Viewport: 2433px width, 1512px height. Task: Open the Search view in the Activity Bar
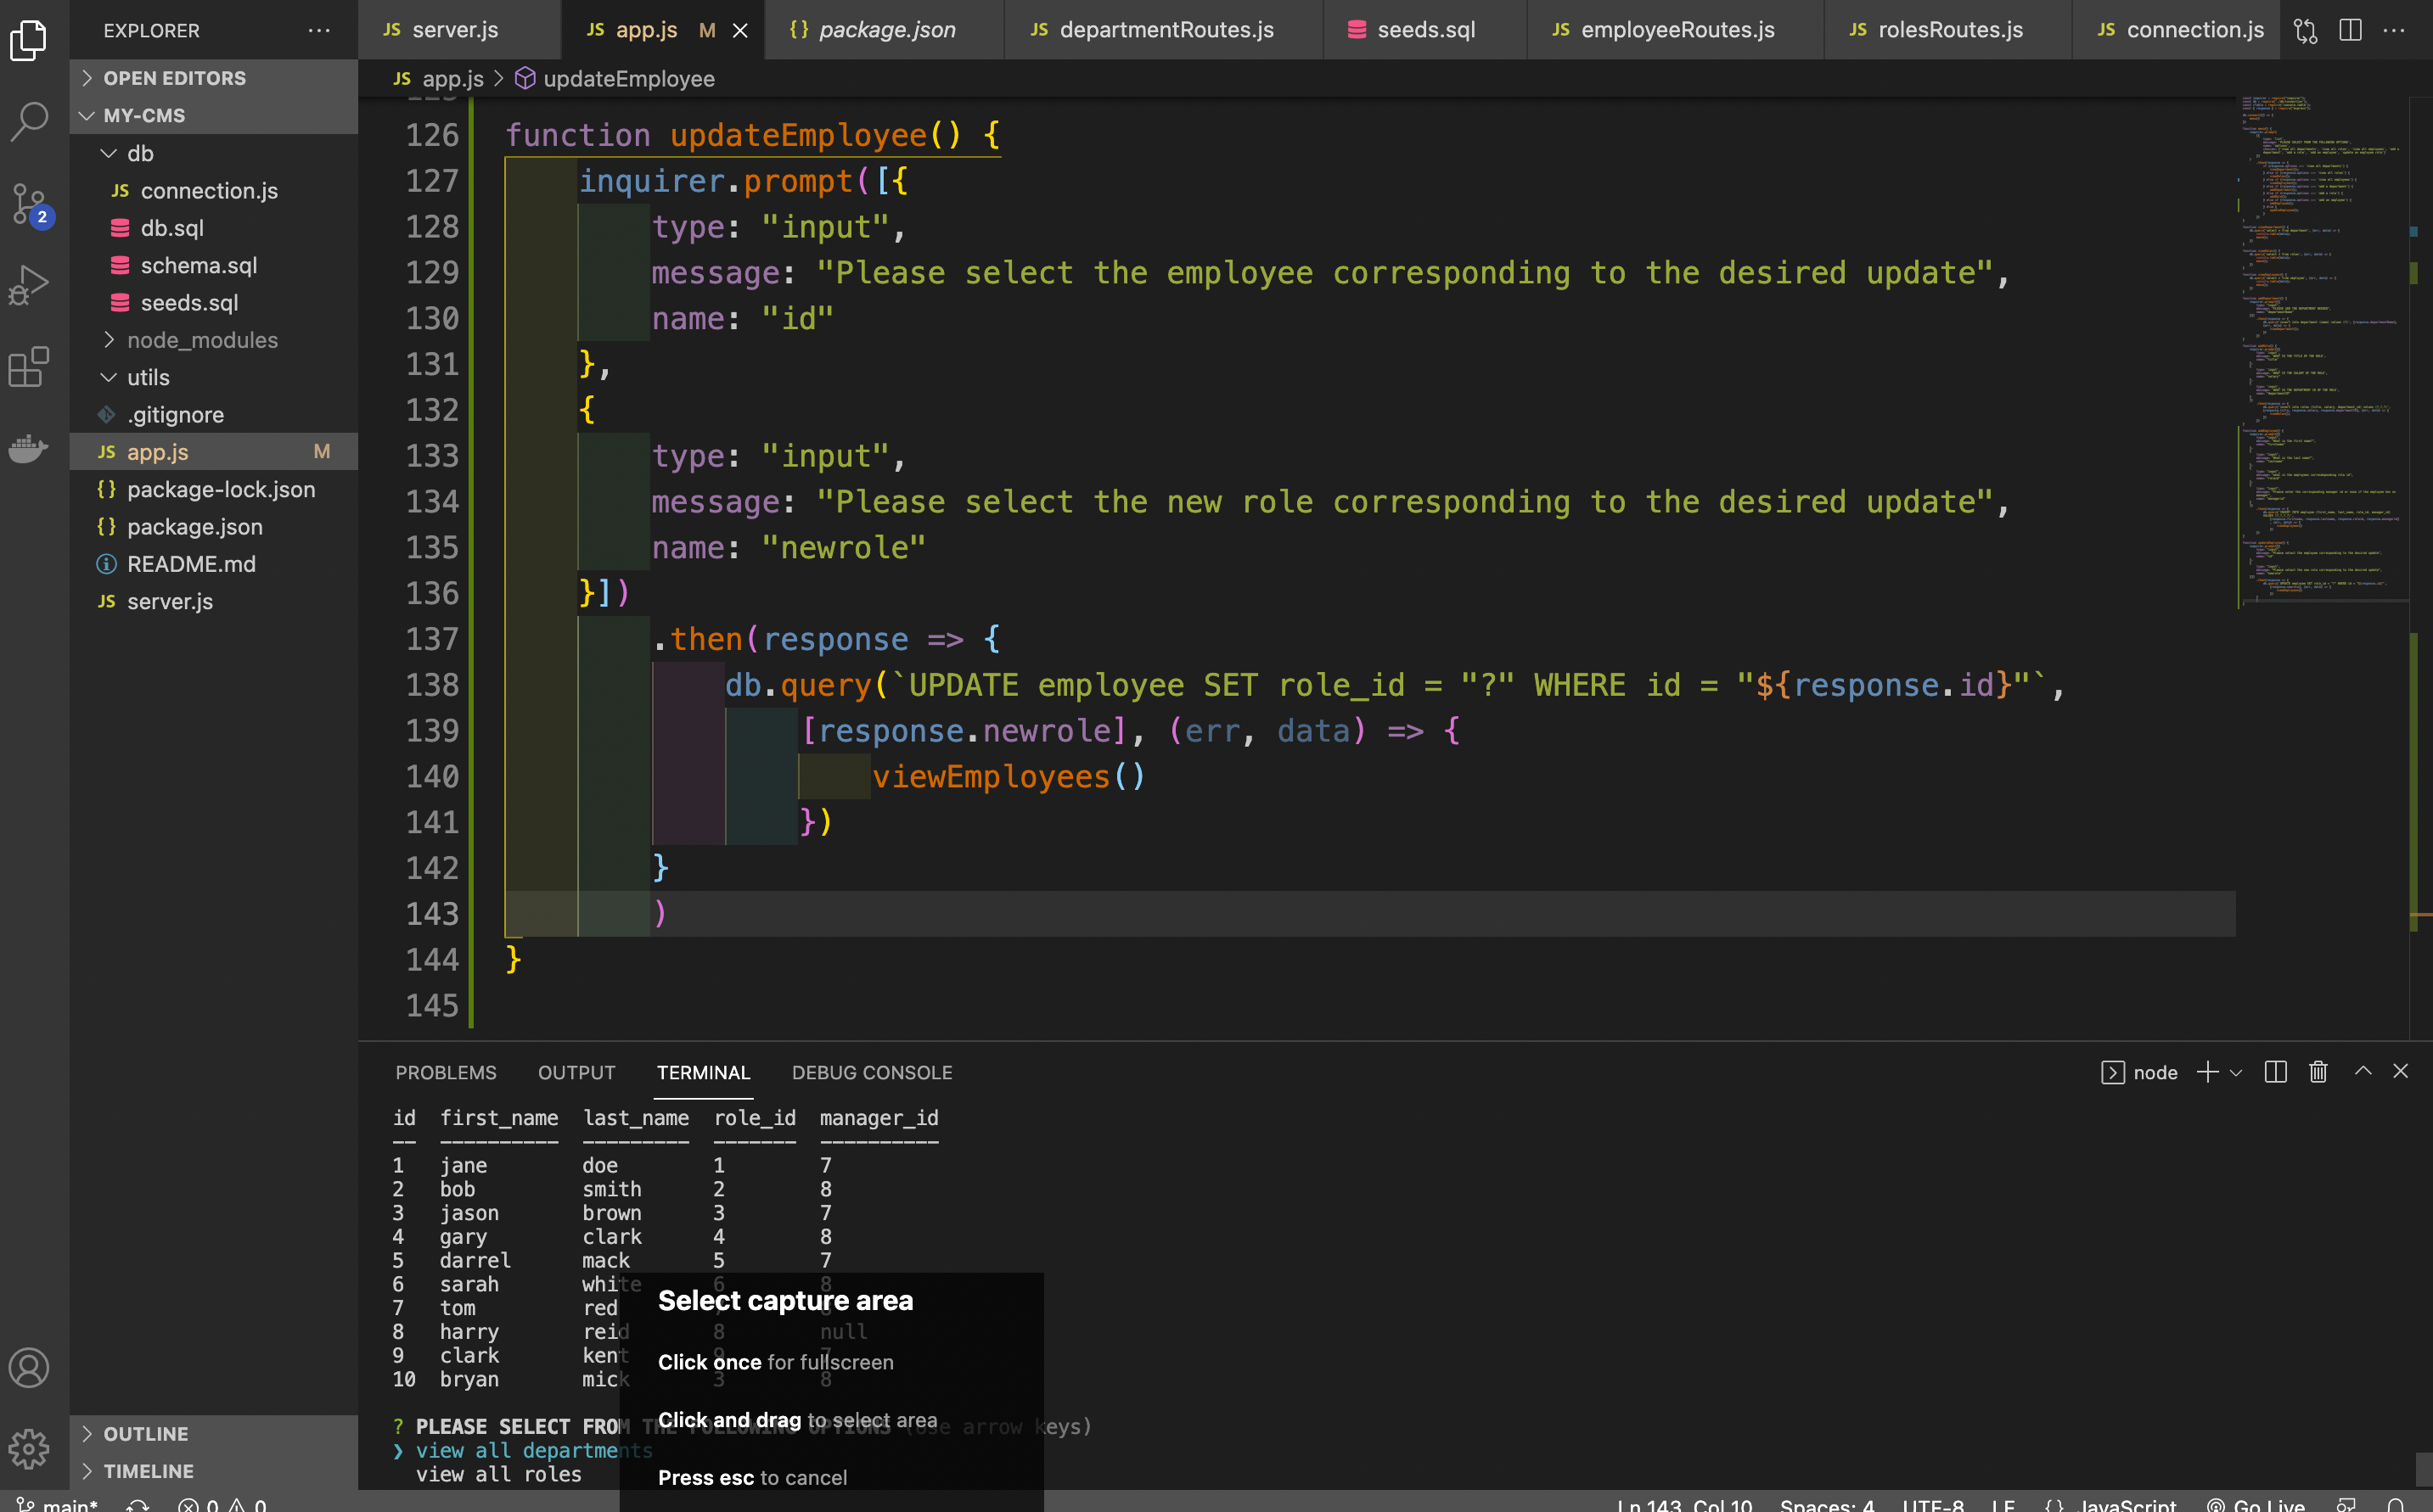pos(30,120)
